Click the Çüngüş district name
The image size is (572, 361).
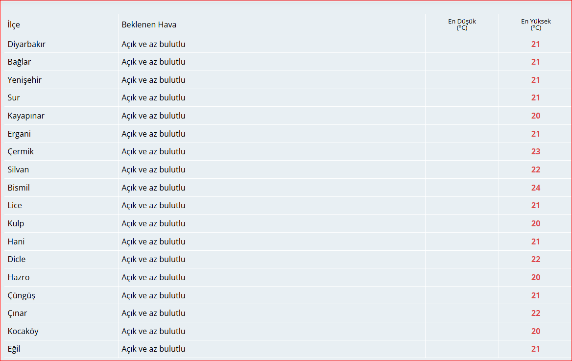coord(21,295)
